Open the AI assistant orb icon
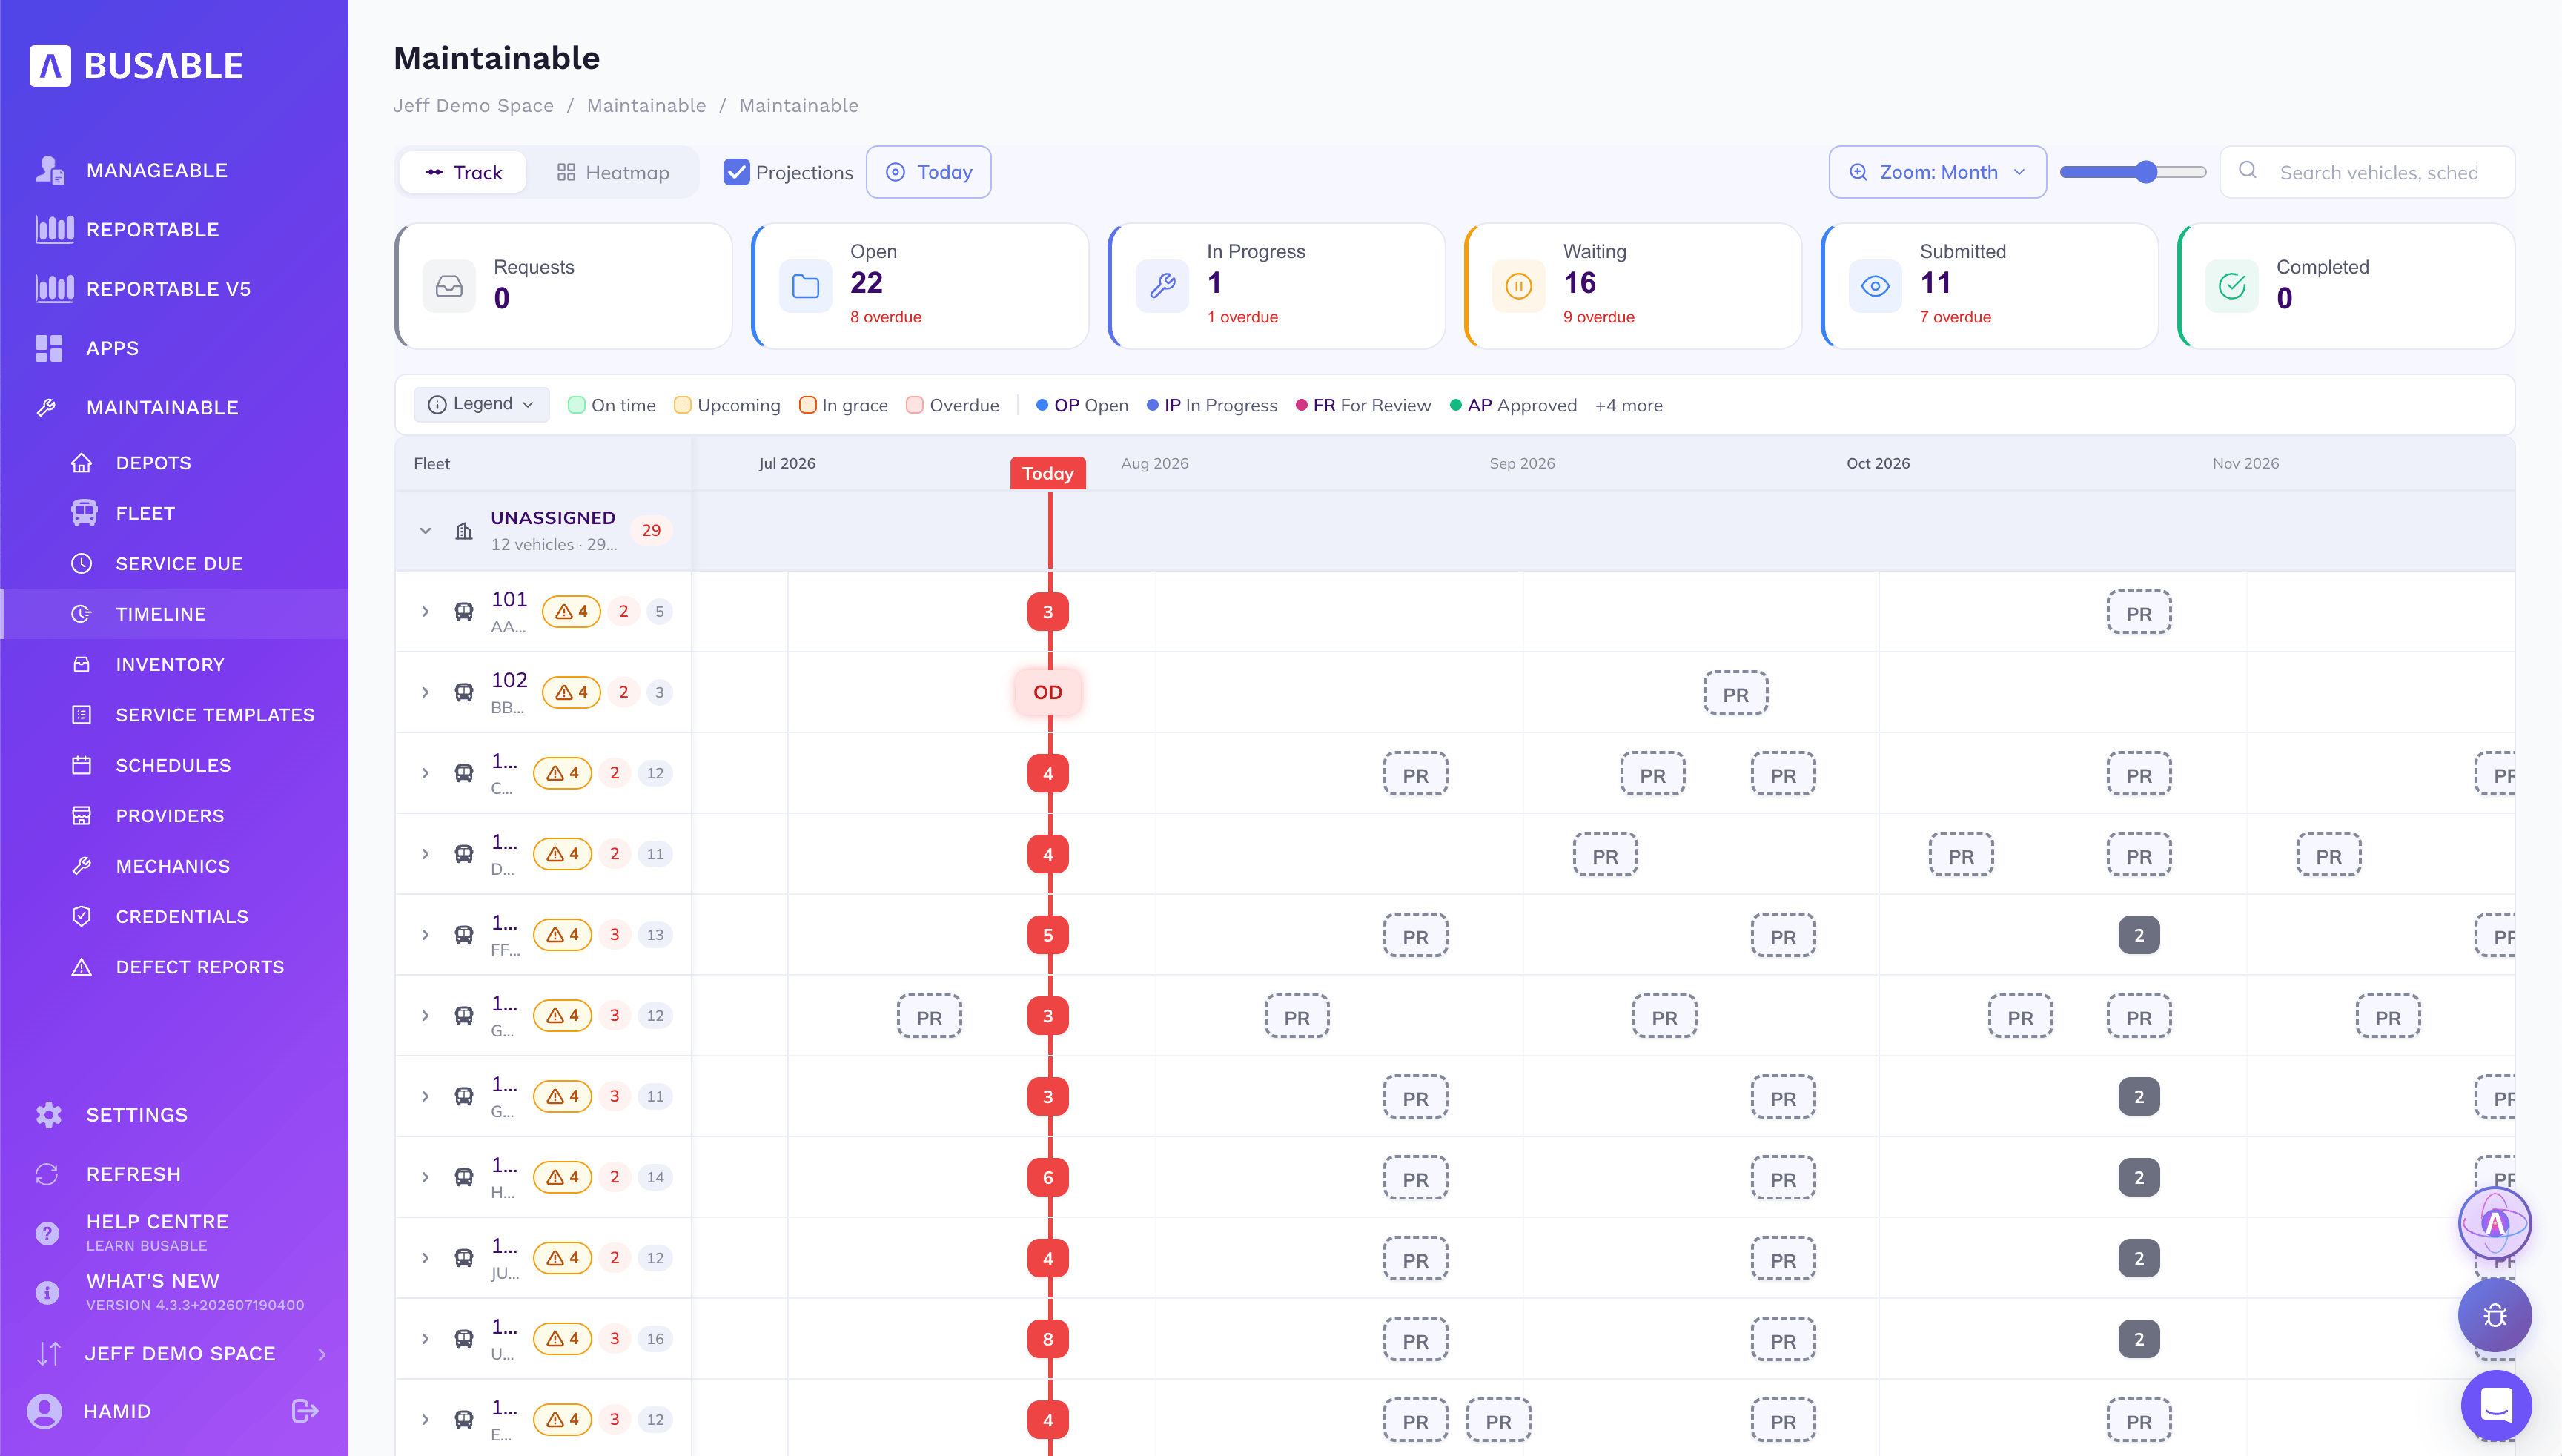Screen dimensions: 2562x1456 click(2495, 1223)
